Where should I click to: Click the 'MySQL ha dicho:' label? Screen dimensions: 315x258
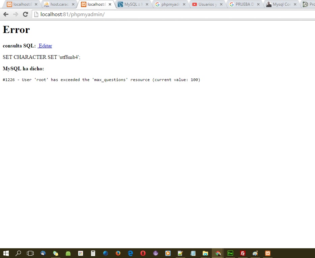(x=23, y=69)
